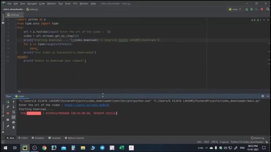Rerun the main script in Run panel
Image resolution: width=271 pixels, height=152 pixels.
tap(8, 102)
